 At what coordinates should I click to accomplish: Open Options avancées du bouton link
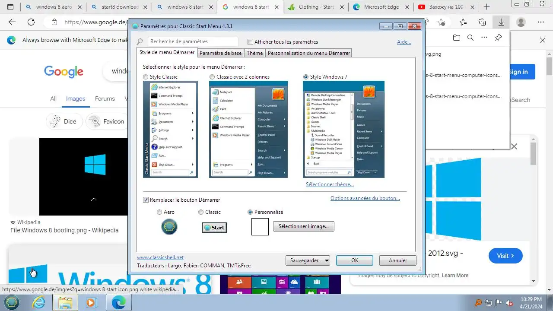[365, 198]
